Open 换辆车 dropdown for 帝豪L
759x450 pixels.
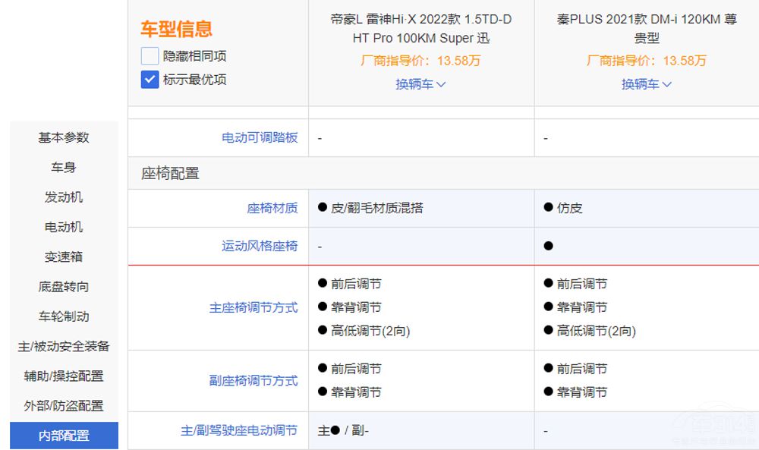tap(420, 84)
